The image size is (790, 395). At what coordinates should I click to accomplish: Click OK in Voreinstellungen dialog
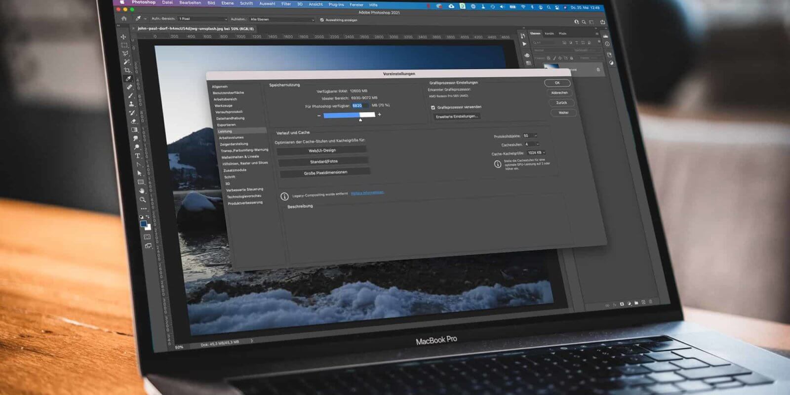pos(557,83)
